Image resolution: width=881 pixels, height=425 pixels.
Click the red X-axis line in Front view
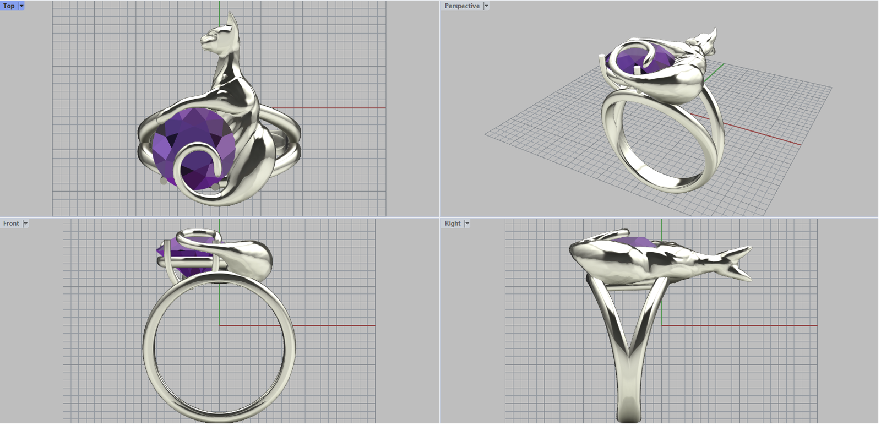coord(336,325)
